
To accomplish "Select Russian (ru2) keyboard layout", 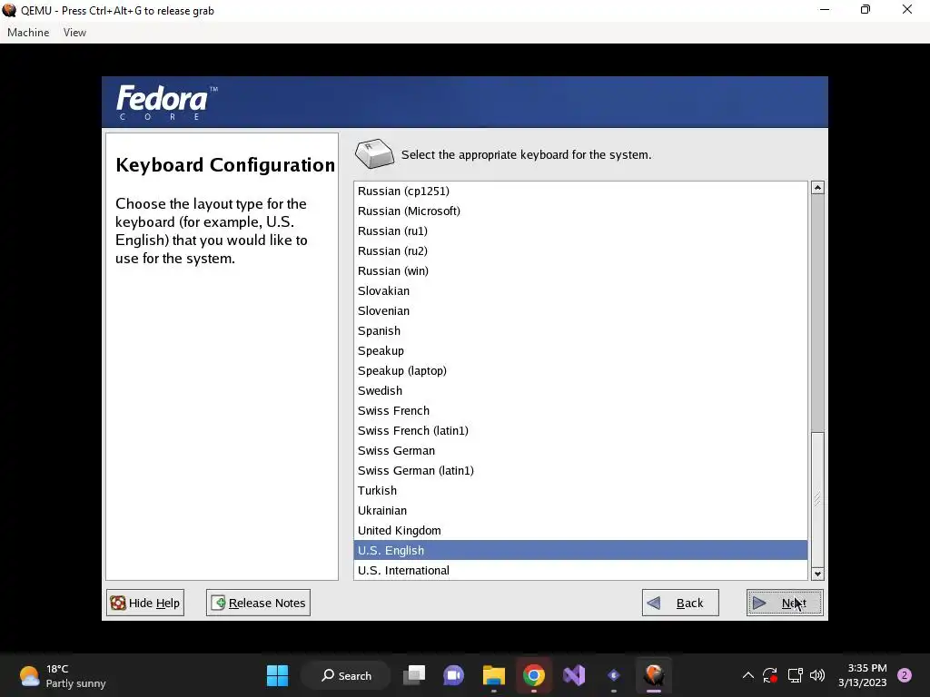I will point(580,250).
